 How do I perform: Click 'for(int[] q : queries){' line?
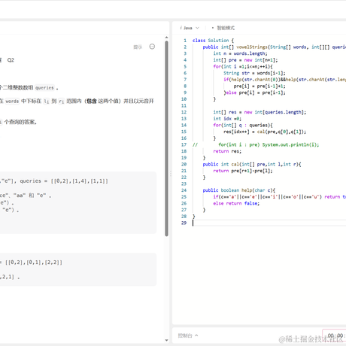click(x=243, y=125)
